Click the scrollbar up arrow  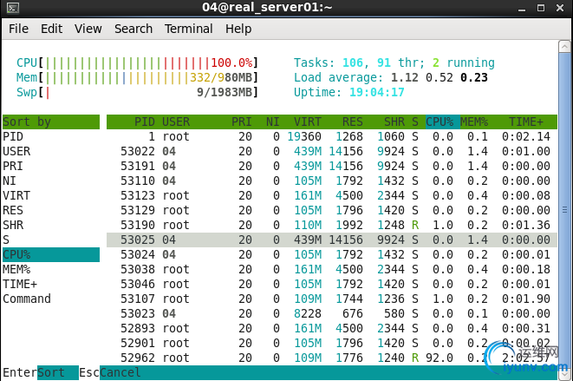click(564, 47)
